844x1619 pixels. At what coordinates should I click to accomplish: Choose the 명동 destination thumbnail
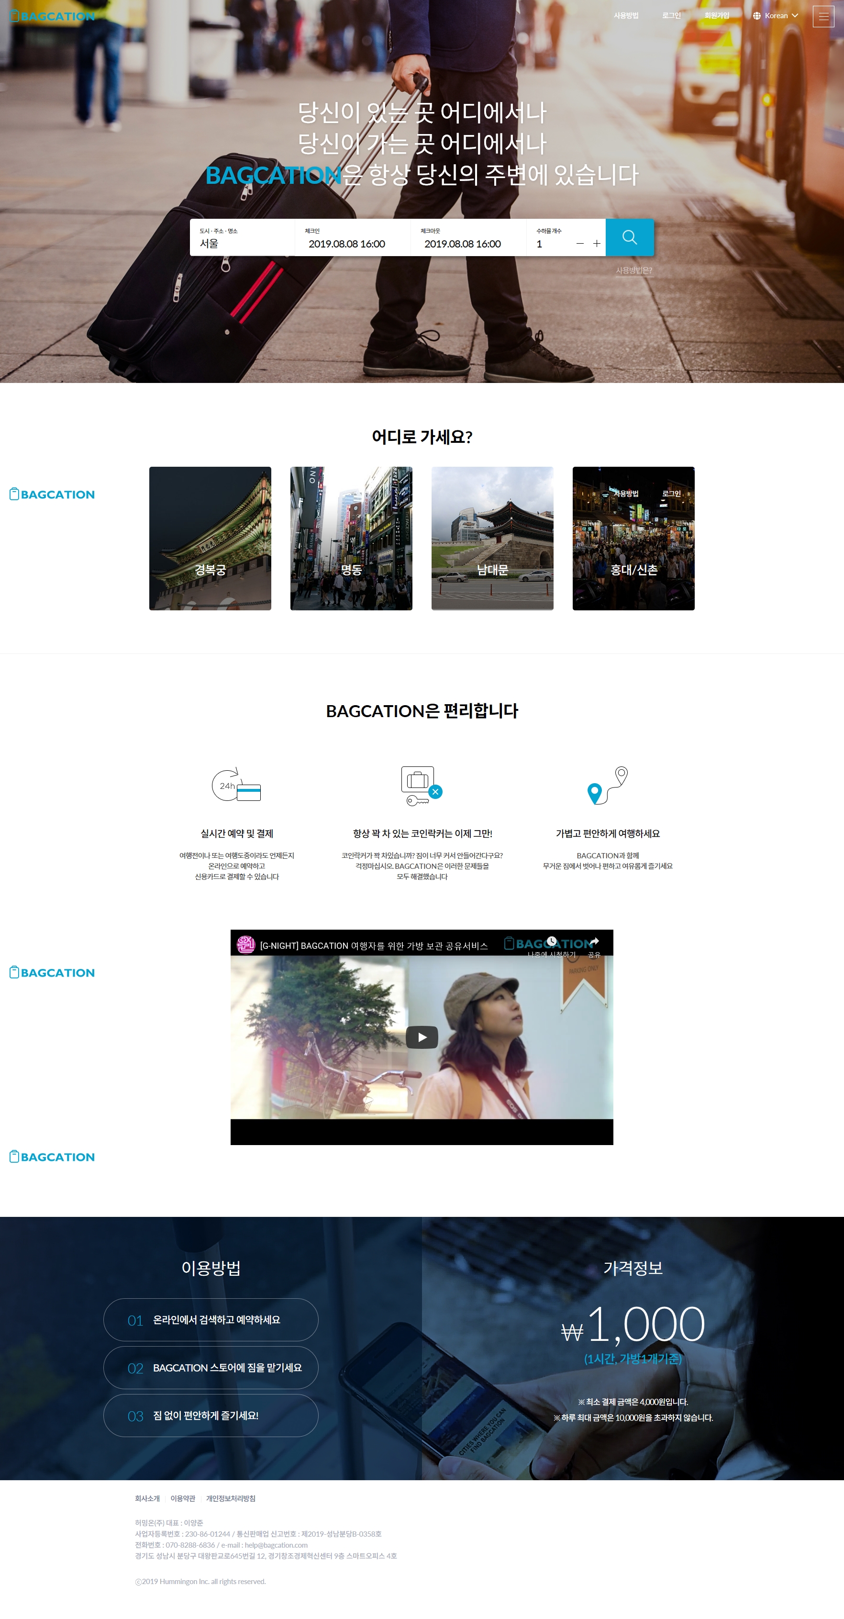point(351,538)
